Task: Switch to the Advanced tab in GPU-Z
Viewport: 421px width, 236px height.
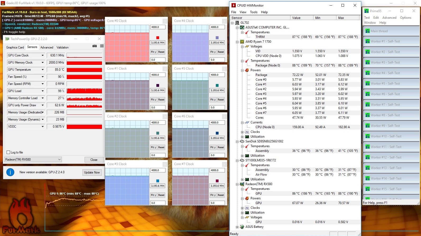Action: tap(47, 47)
